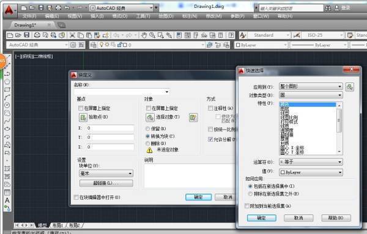Open 值 dropdown showing ByLayer

pos(311,172)
